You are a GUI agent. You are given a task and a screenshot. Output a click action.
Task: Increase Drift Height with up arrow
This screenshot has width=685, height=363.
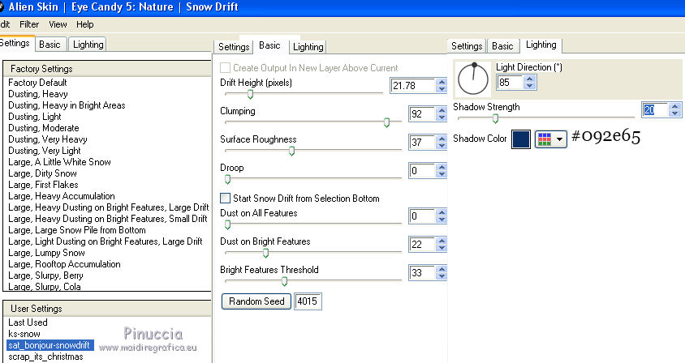(x=442, y=82)
